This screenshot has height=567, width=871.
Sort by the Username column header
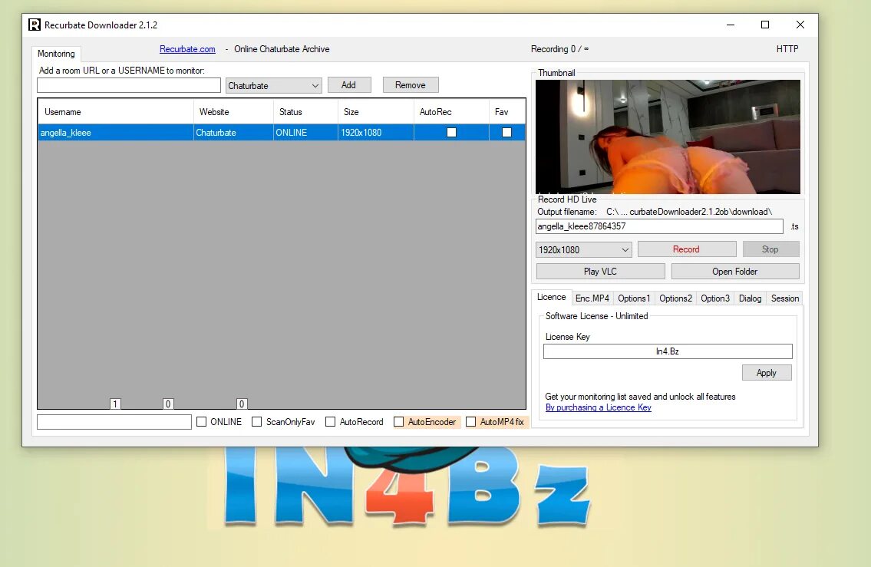point(116,111)
